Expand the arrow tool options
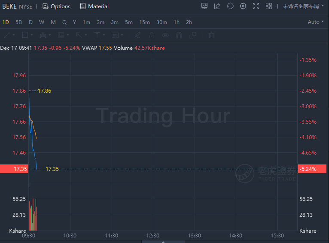The image size is (329, 243). 86,35
